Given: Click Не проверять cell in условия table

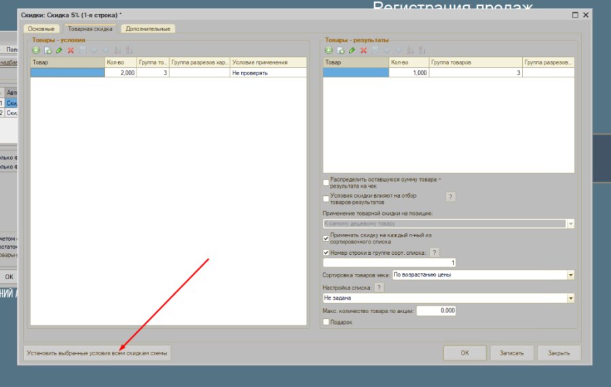Looking at the screenshot, I should coord(268,73).
